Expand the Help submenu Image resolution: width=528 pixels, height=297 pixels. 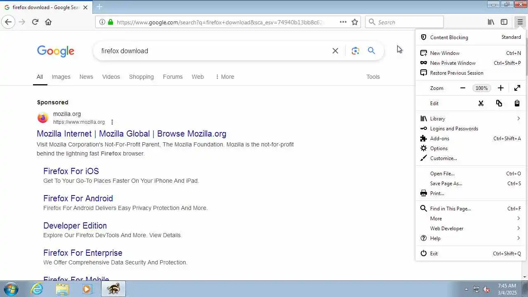click(471, 238)
